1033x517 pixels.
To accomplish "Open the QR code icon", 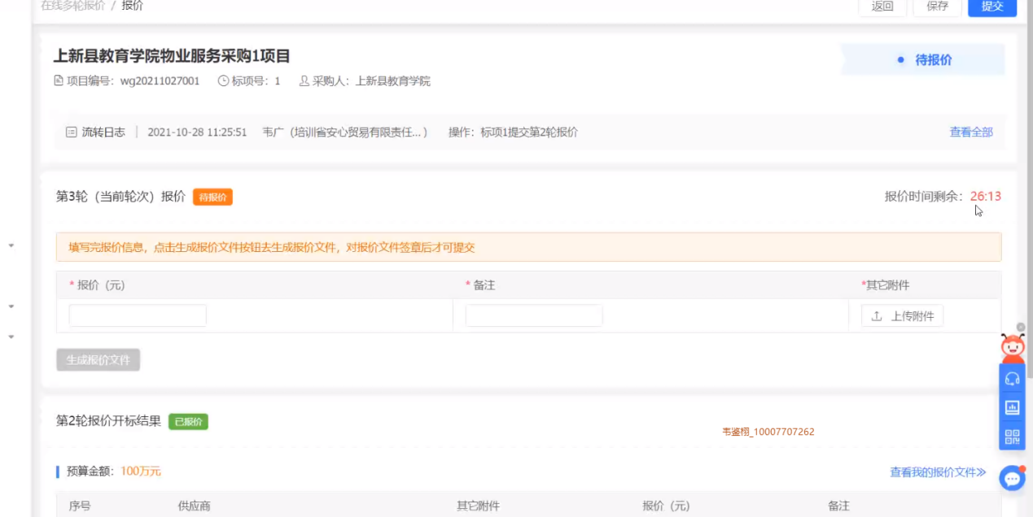I will click(x=1012, y=437).
